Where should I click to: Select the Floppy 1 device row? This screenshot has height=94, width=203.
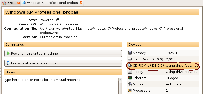point(163,72)
